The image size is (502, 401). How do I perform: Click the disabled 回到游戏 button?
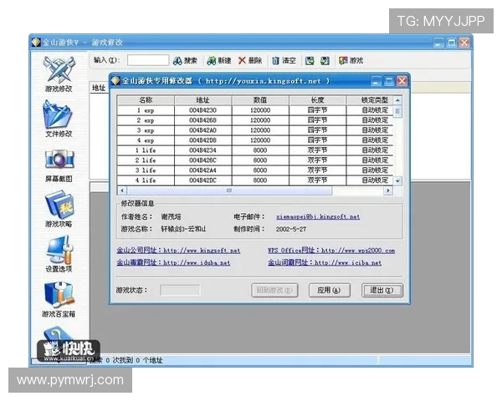click(274, 291)
